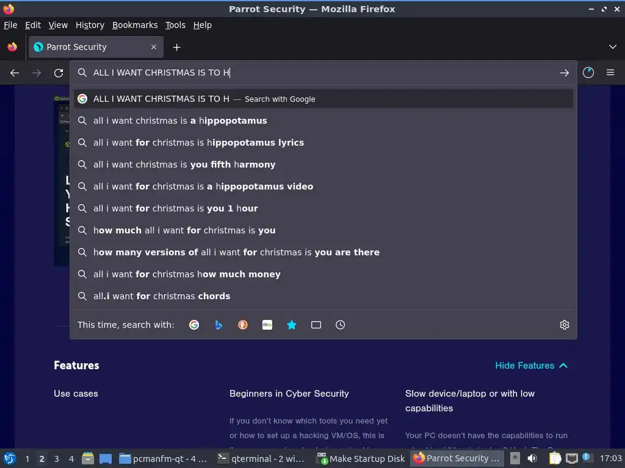Open the circular extension icon next to menu
The height and width of the screenshot is (468, 625).
coord(588,73)
